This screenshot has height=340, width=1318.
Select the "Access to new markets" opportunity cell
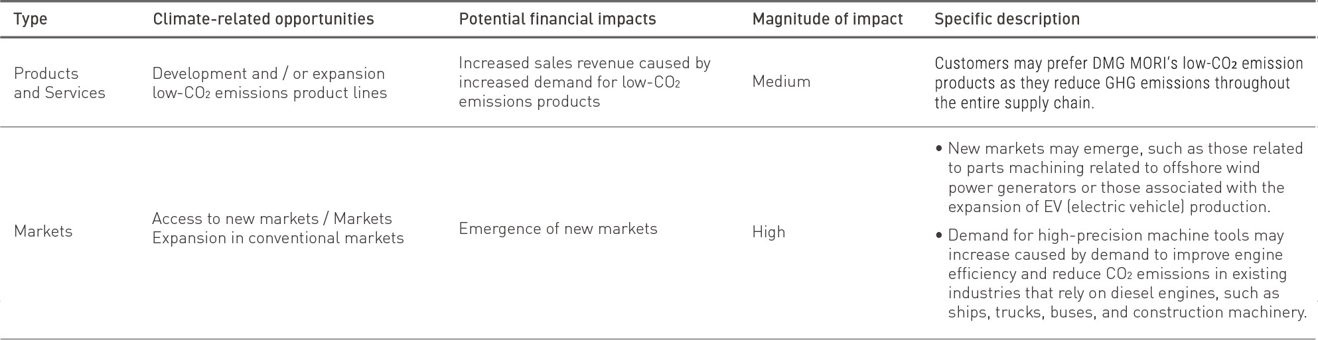(277, 228)
